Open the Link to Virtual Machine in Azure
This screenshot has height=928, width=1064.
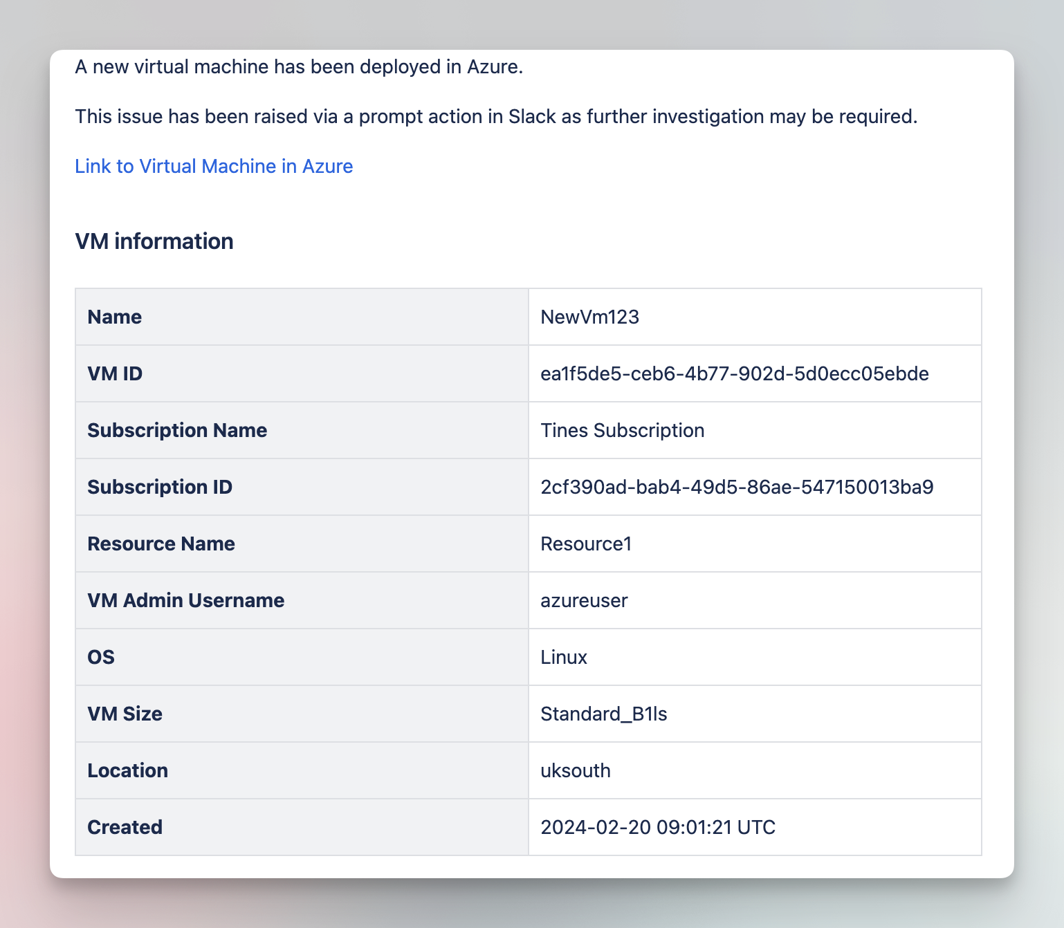coord(214,167)
